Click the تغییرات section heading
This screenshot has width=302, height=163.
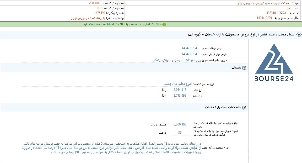(236, 68)
